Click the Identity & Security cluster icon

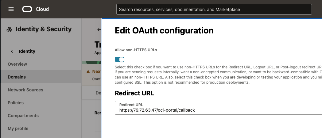pos(9,29)
